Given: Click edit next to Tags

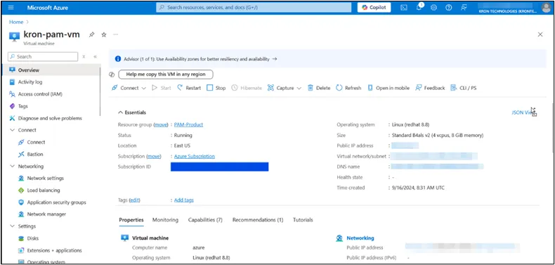Looking at the screenshot, I should pyautogui.click(x=135, y=200).
